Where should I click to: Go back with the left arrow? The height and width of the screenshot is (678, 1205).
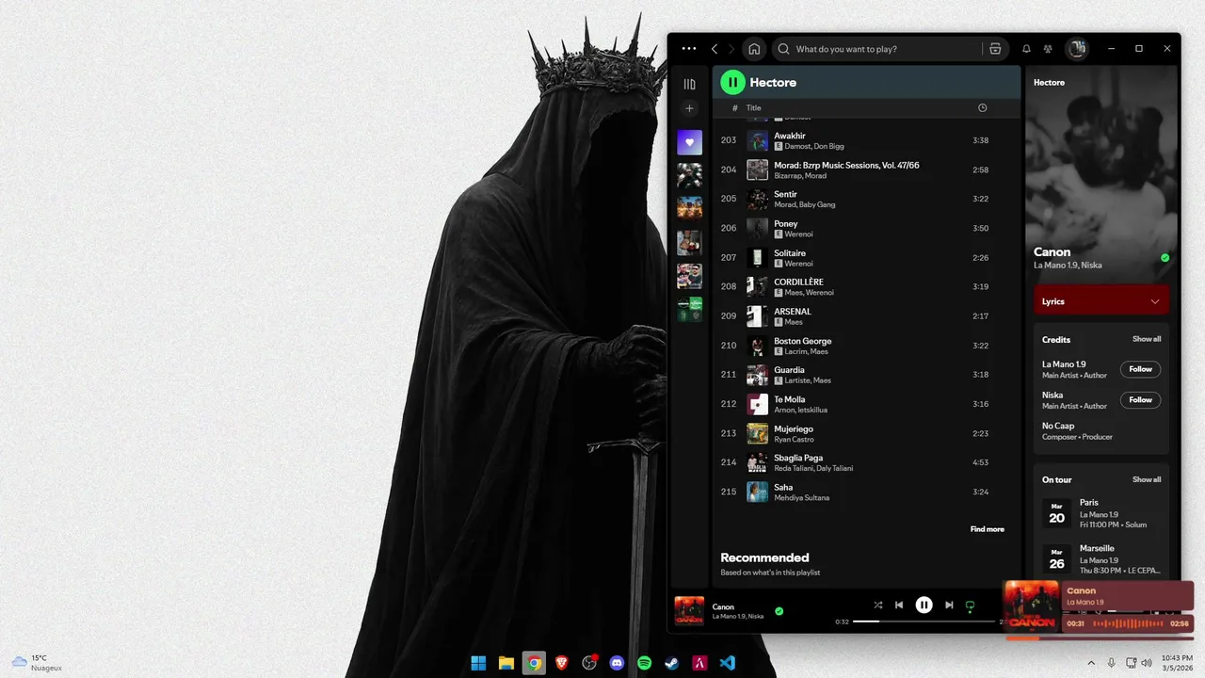(715, 49)
